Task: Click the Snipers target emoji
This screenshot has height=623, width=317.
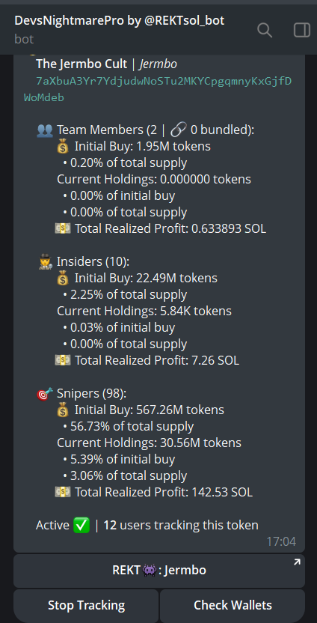Action: [44, 394]
